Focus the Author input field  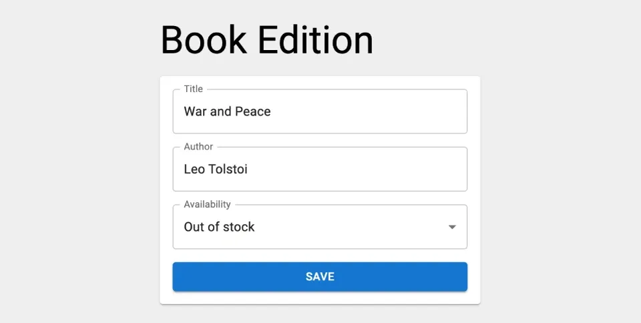pos(319,170)
